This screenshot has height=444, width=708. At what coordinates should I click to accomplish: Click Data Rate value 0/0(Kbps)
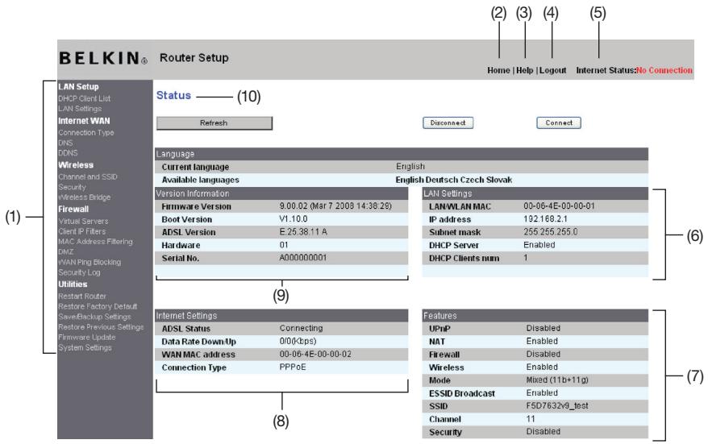pos(298,341)
